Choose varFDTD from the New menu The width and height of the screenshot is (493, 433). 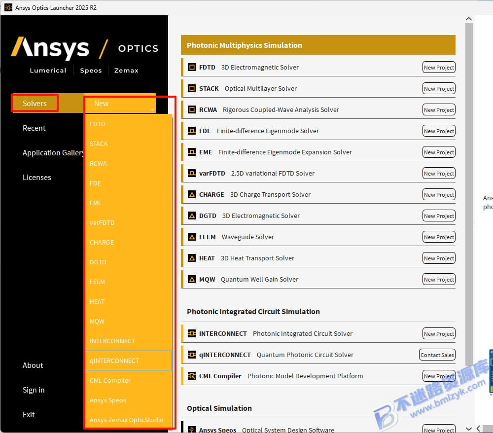point(129,222)
